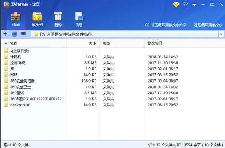
Task: Open the title bar triangle menu
Action: tap(194, 5)
